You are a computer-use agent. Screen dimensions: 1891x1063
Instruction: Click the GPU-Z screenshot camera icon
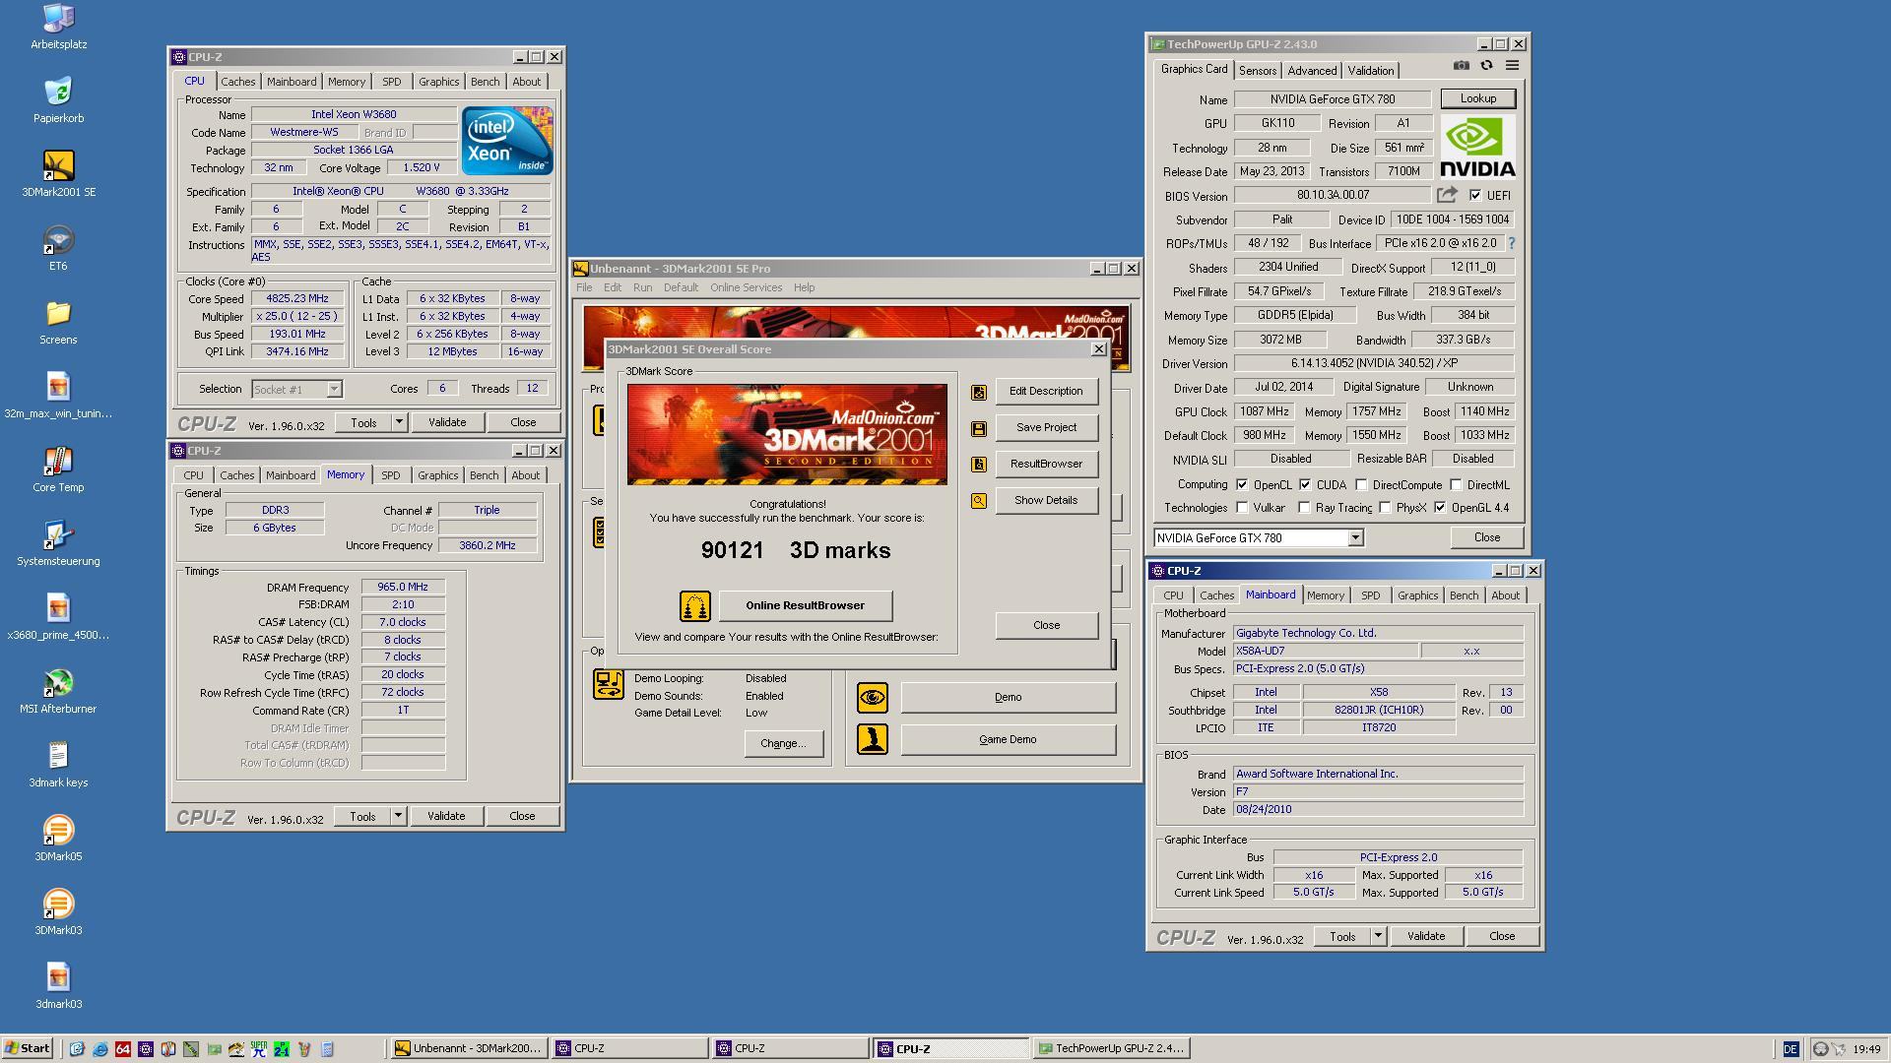coord(1462,66)
